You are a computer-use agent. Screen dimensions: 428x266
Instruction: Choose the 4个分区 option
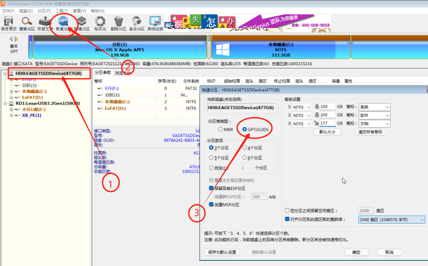tap(244, 148)
